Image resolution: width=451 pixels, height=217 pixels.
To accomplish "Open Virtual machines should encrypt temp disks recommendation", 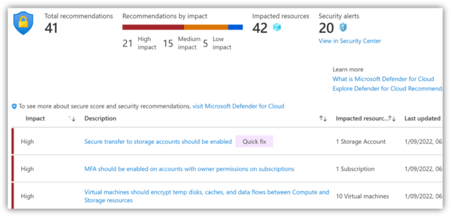I will tap(207, 196).
